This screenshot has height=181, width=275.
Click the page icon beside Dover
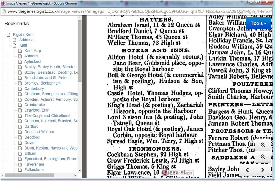[20, 143]
